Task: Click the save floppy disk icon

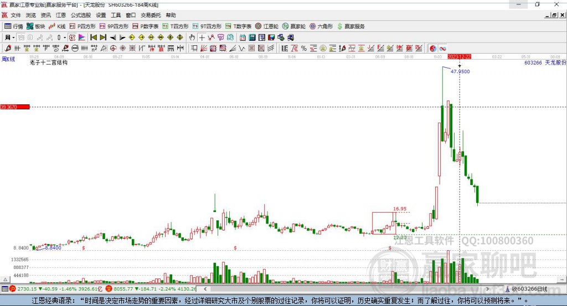Action: tap(271, 38)
